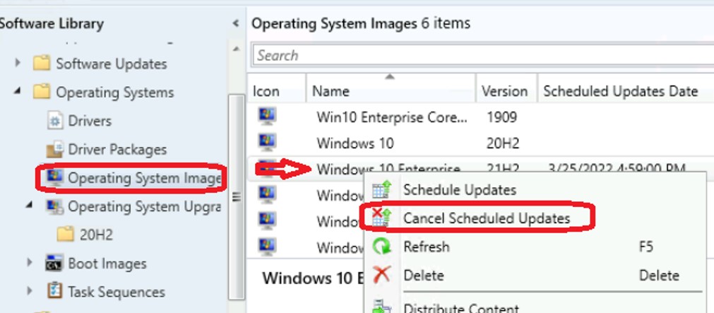Choose Distribute Content from context menu
The width and height of the screenshot is (714, 313).
point(461,307)
